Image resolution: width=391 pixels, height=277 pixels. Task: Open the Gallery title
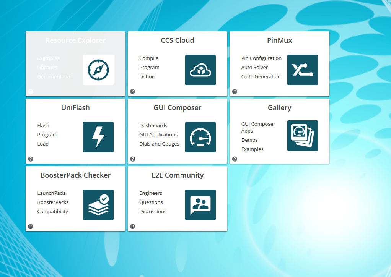click(x=280, y=108)
